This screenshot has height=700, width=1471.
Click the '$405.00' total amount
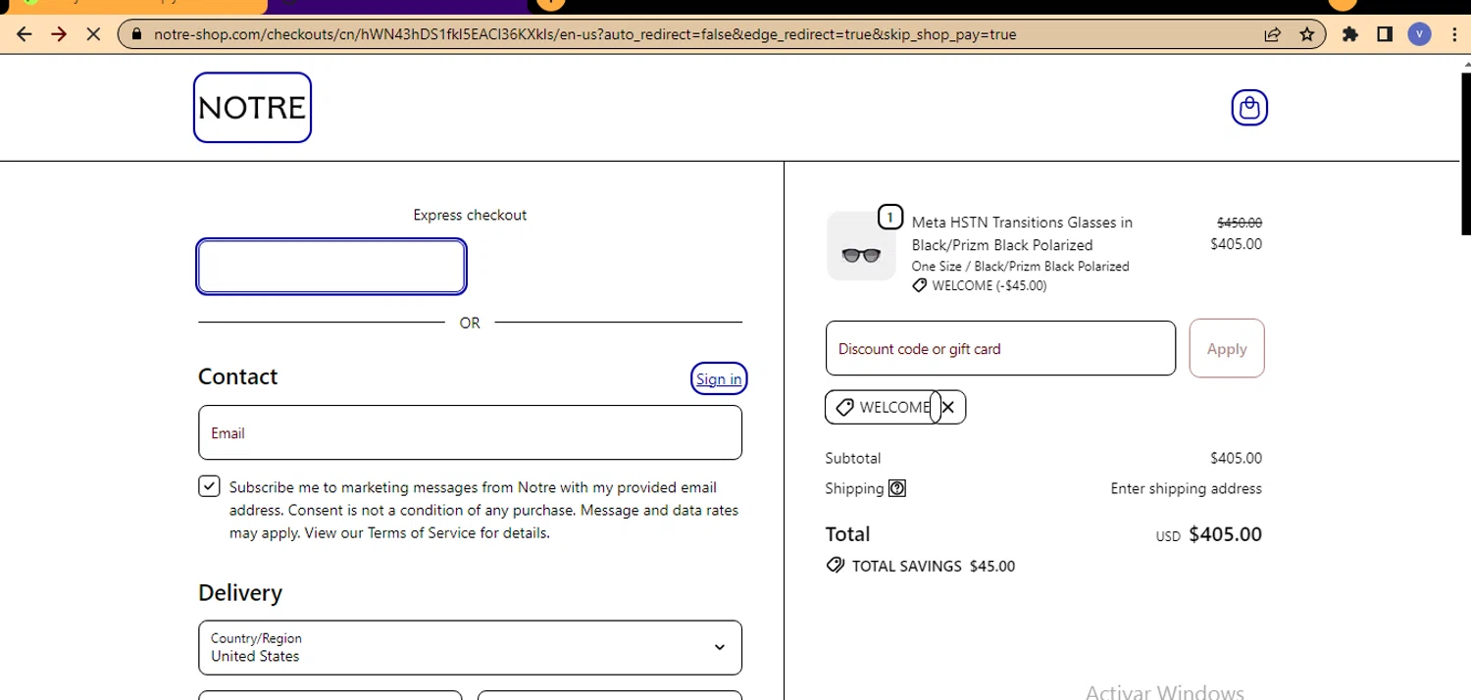click(1225, 534)
